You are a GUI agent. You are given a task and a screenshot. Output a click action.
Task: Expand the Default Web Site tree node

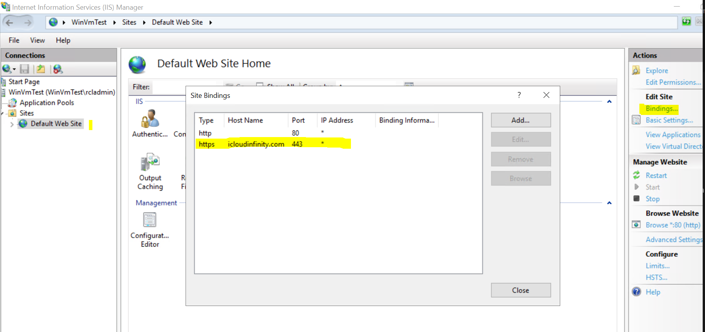tap(12, 124)
